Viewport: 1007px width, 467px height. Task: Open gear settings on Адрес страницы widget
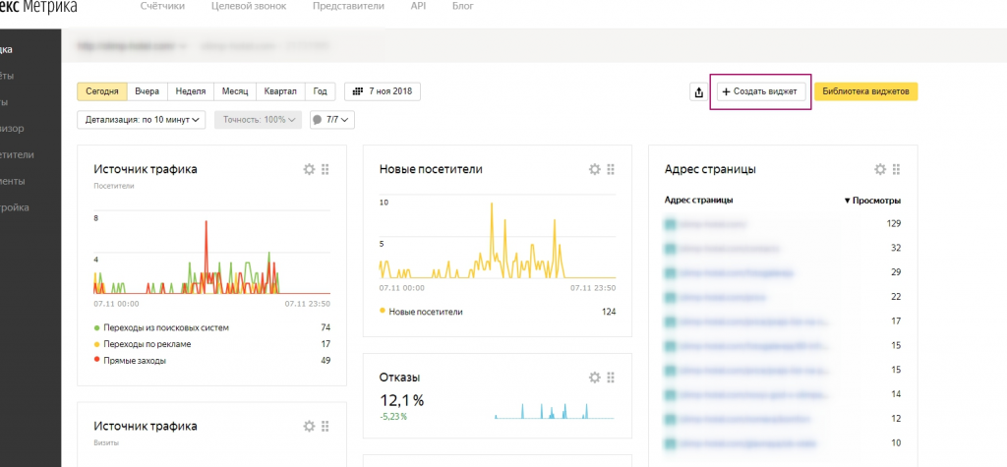[x=880, y=169]
